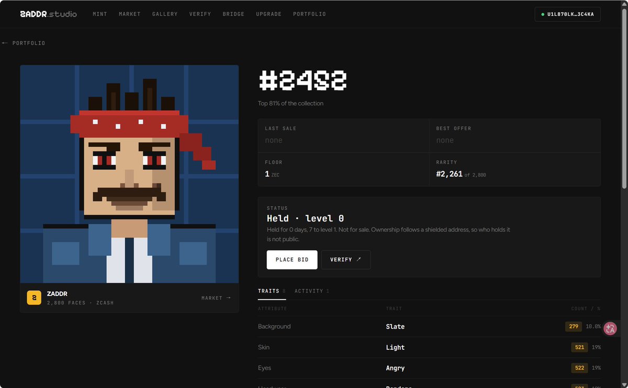
Task: Click the 'ZADDR' collection name under image
Action: (x=57, y=294)
